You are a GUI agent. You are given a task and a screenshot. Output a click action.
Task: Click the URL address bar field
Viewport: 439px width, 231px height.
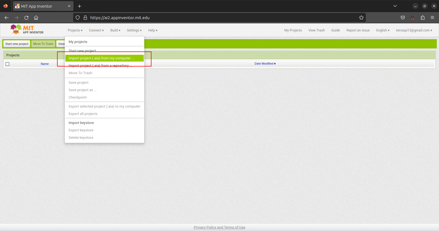click(219, 18)
